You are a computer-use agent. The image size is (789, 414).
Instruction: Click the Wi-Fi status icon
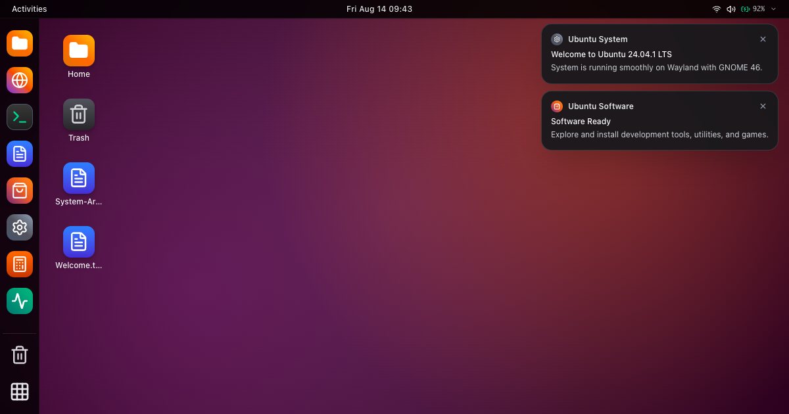(717, 9)
